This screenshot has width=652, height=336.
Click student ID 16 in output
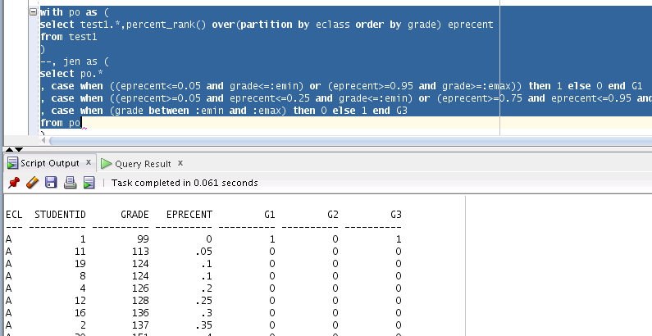pos(80,313)
